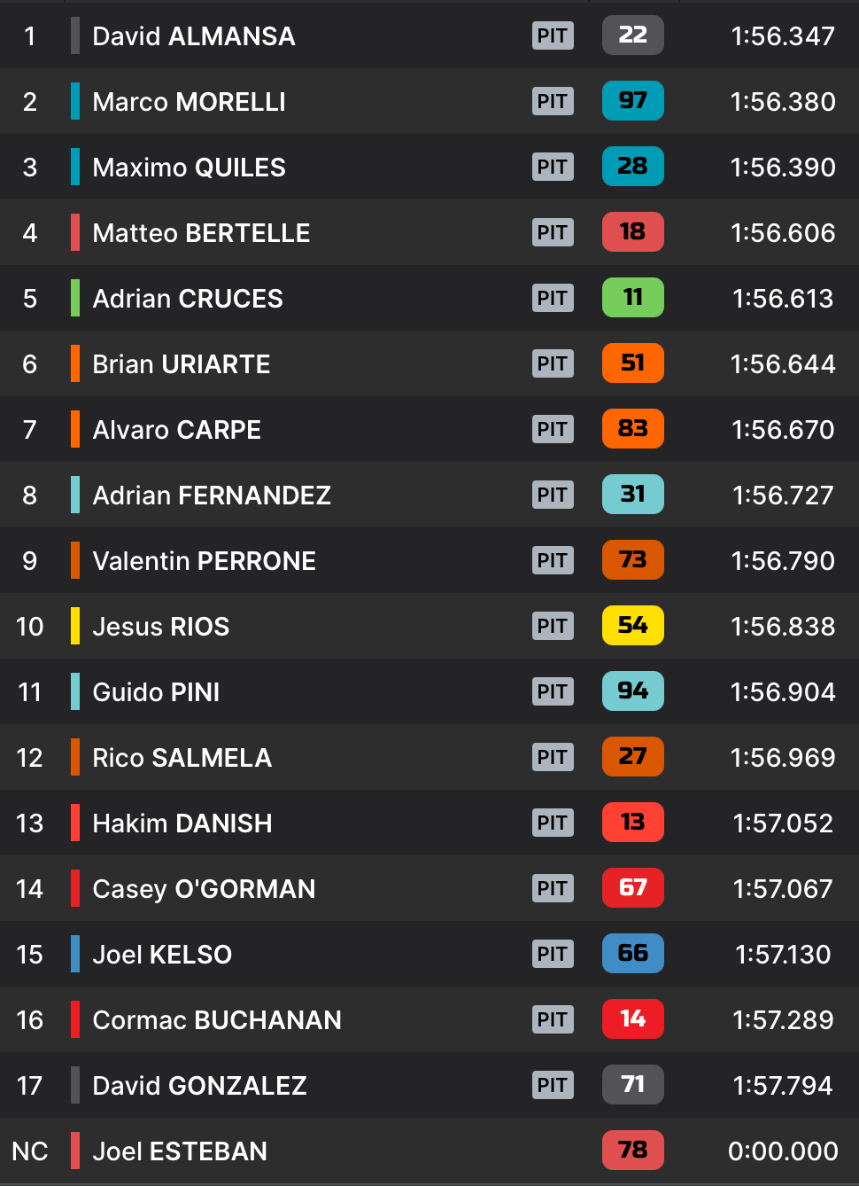The image size is (859, 1186).
Task: Click the grey number 22 badge
Action: tap(632, 35)
